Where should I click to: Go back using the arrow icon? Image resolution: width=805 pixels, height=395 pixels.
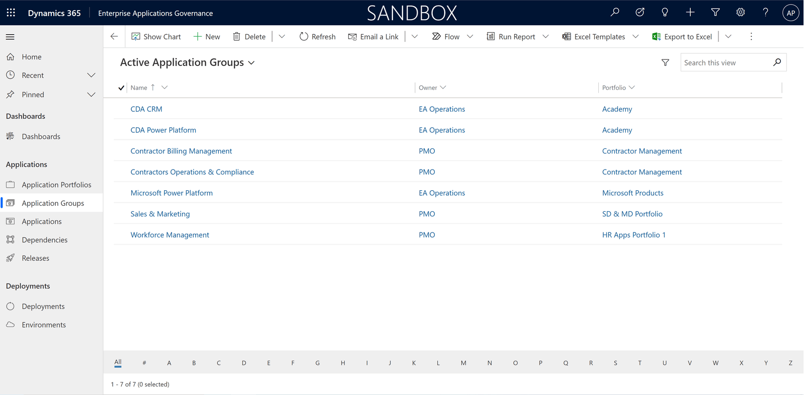click(114, 36)
